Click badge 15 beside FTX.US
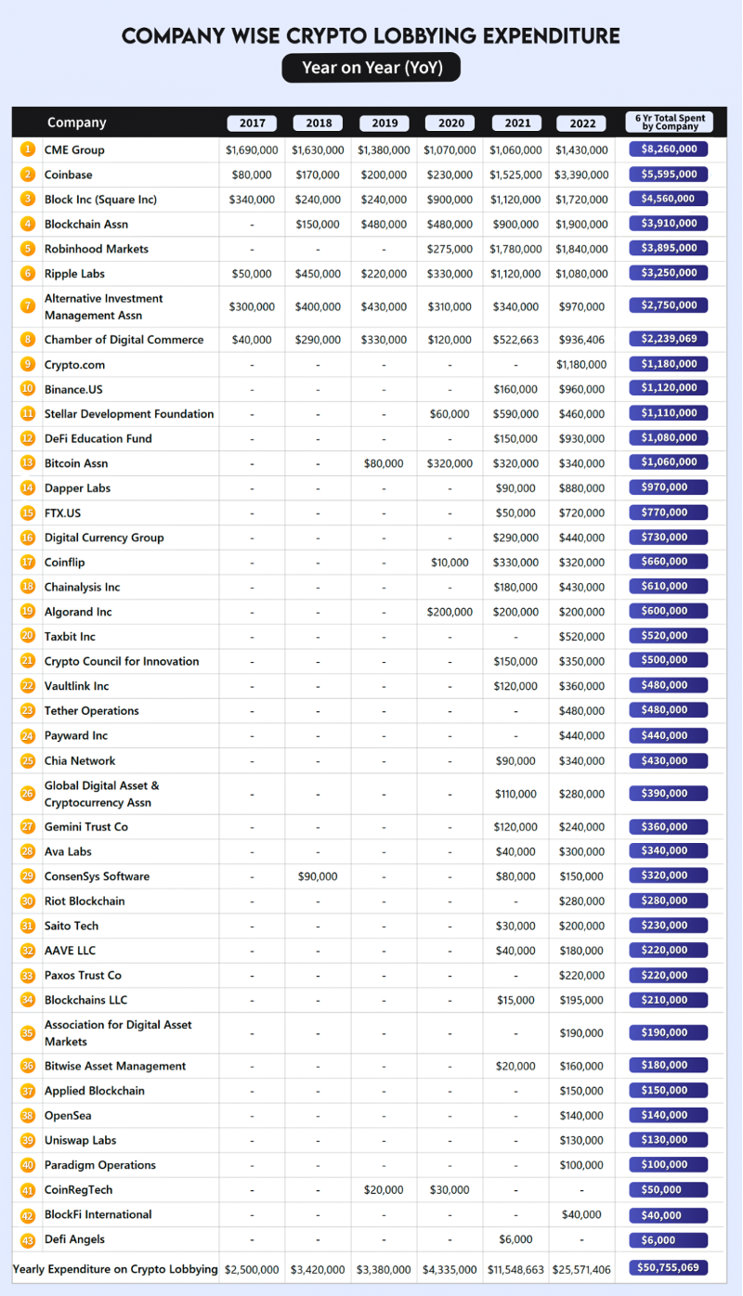The height and width of the screenshot is (1296, 743). (28, 512)
